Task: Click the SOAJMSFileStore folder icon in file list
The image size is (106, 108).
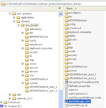Action: pos(67,67)
